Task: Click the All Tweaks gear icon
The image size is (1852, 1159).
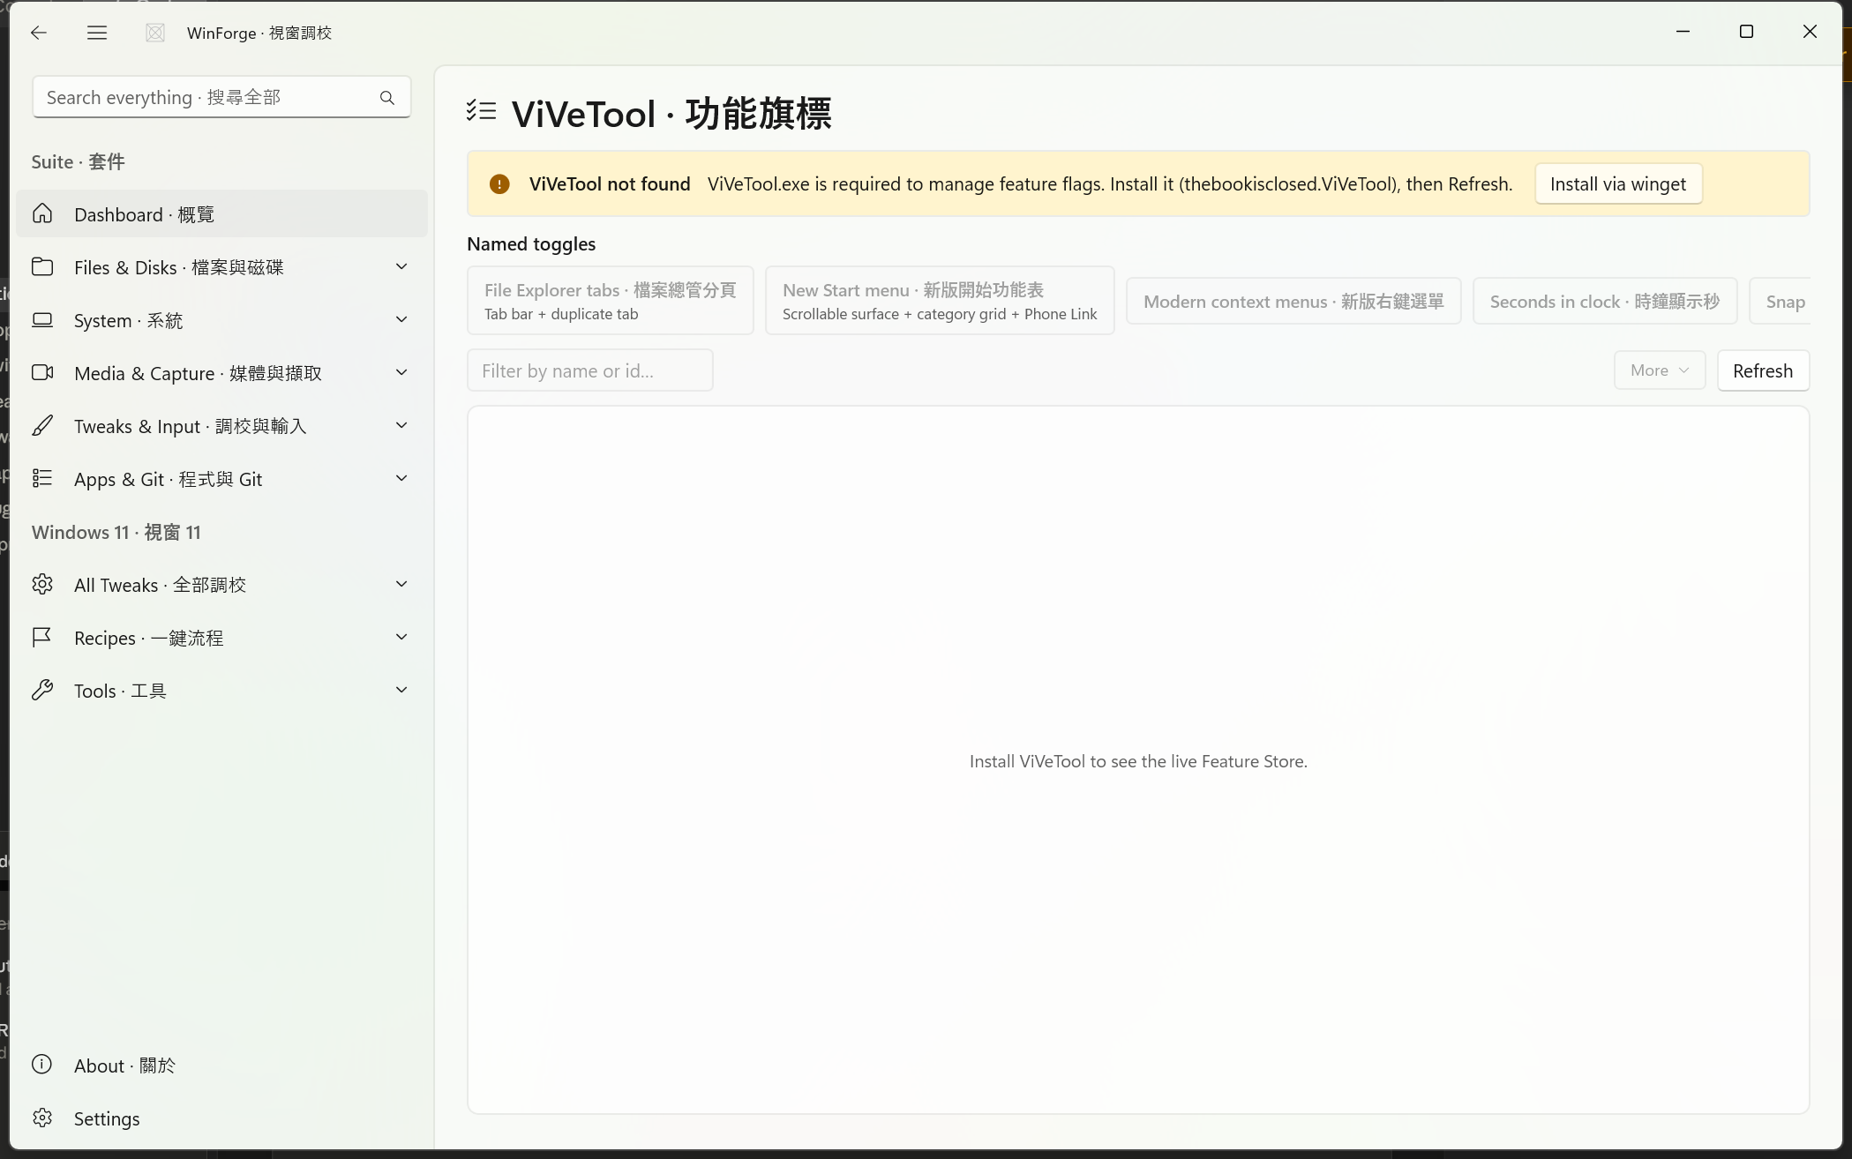Action: point(42,584)
